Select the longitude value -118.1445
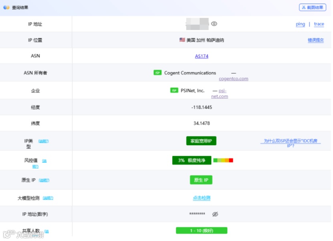Image resolution: width=333 pixels, height=241 pixels. 202,107
